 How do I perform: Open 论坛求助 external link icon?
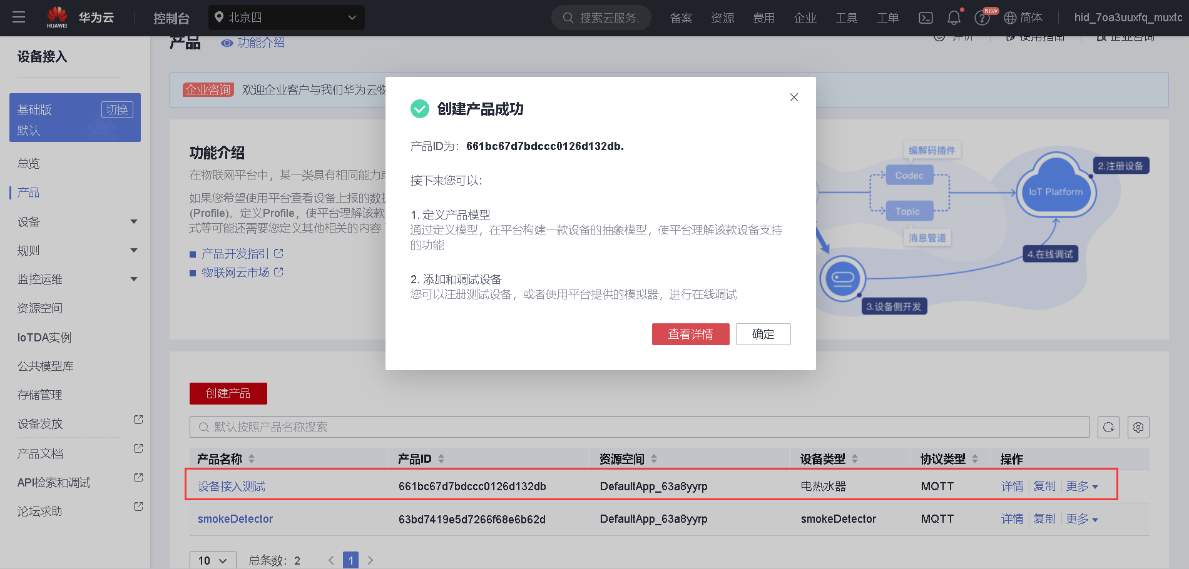(x=138, y=506)
